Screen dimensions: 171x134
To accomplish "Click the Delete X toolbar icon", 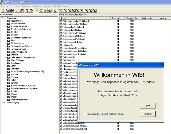I will (x=17, y=11).
